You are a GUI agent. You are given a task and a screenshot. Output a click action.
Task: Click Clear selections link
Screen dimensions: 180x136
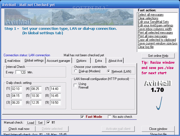[x=148, y=18]
